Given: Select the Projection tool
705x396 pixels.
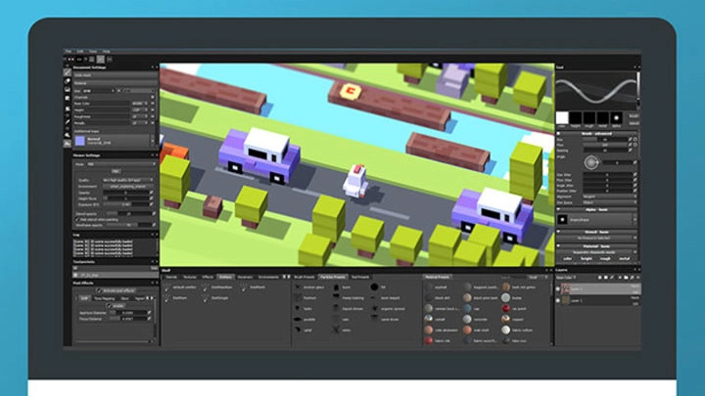Looking at the screenshot, I should point(67,90).
